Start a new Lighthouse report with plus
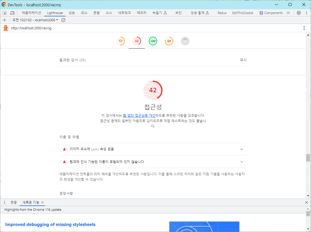 coord(4,20)
